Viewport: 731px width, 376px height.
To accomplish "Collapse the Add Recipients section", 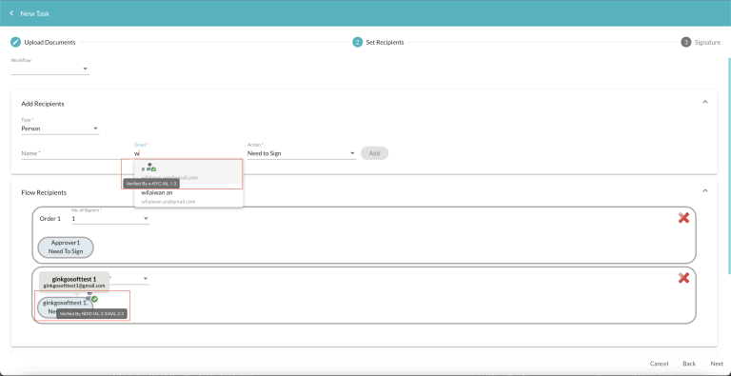I will [705, 102].
